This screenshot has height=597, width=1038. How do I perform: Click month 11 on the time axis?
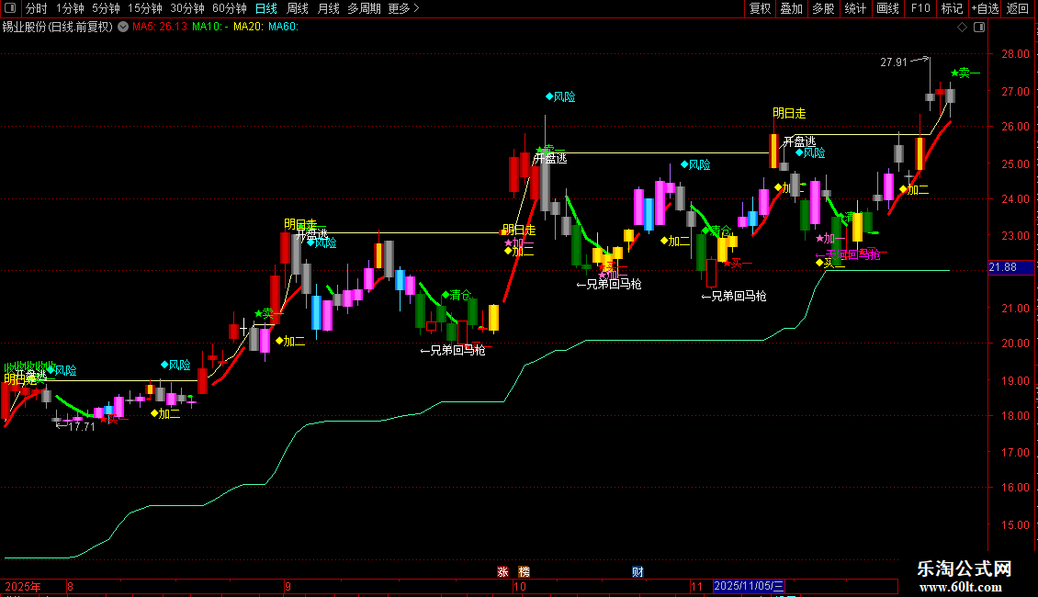point(696,586)
